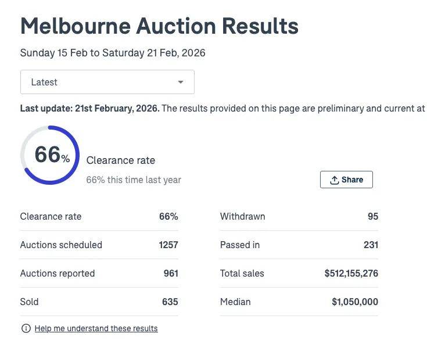Click the circular 66% clearance rate gauge
The image size is (427, 344).
50,155
